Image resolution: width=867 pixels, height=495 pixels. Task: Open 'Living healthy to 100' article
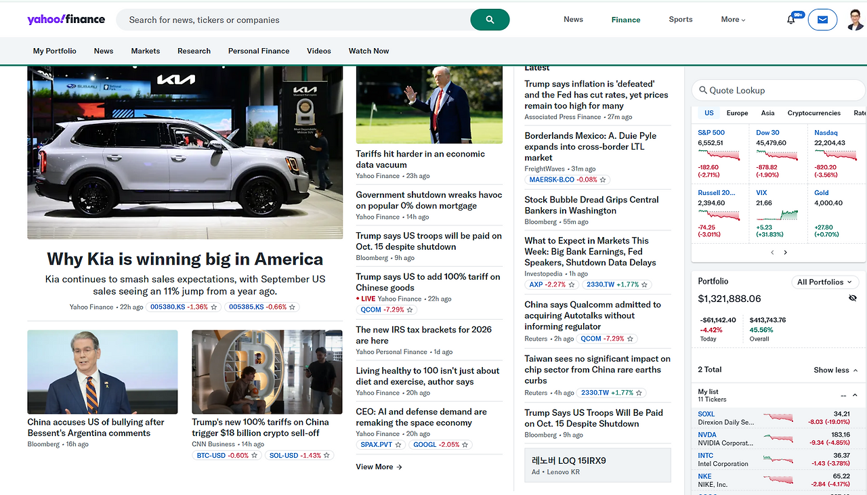[428, 376]
